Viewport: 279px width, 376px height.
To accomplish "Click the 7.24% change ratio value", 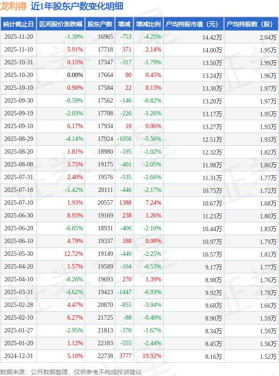I will point(153,203).
